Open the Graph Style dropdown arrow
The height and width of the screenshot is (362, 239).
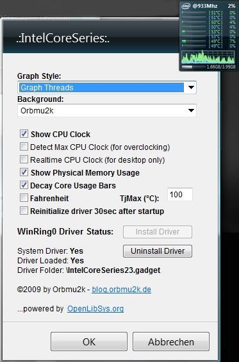pos(191,88)
